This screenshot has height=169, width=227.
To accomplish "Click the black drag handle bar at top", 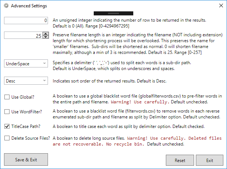I will (113, 13).
